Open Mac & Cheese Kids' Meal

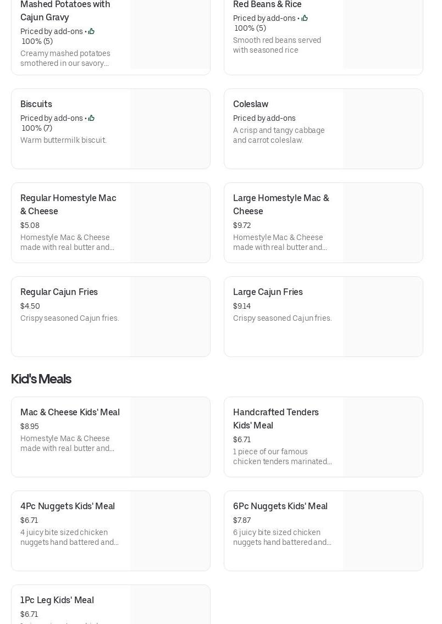pos(70,413)
